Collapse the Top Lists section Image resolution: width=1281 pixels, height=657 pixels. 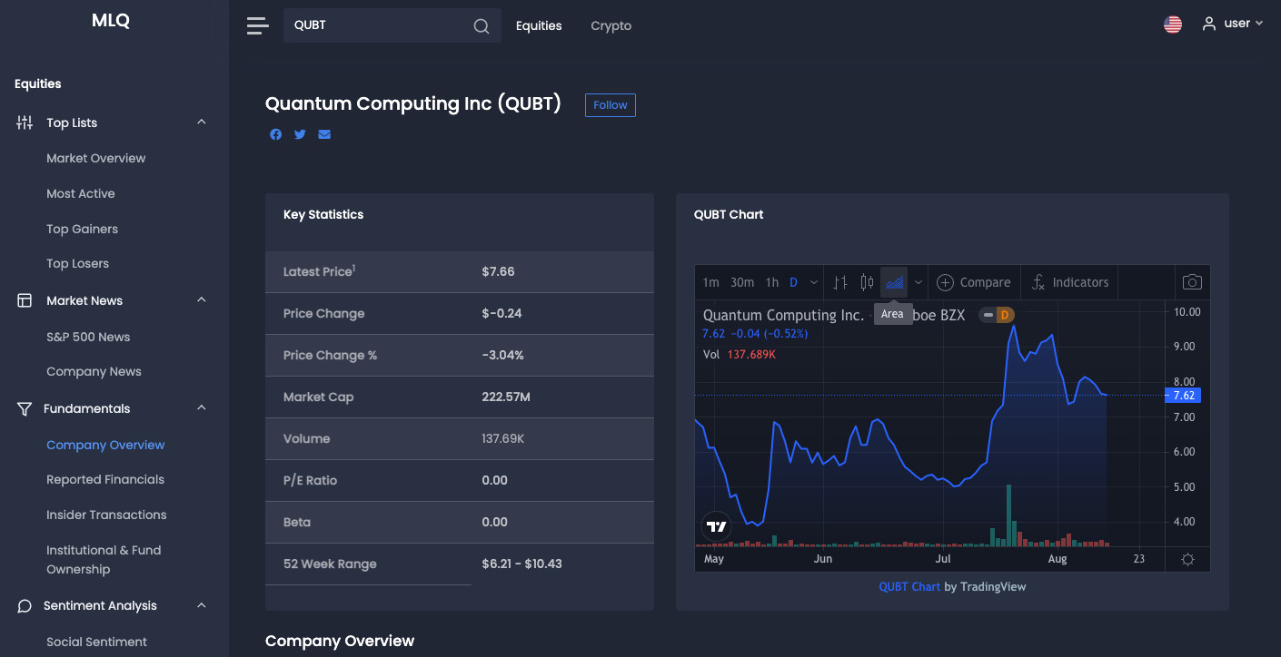point(202,123)
